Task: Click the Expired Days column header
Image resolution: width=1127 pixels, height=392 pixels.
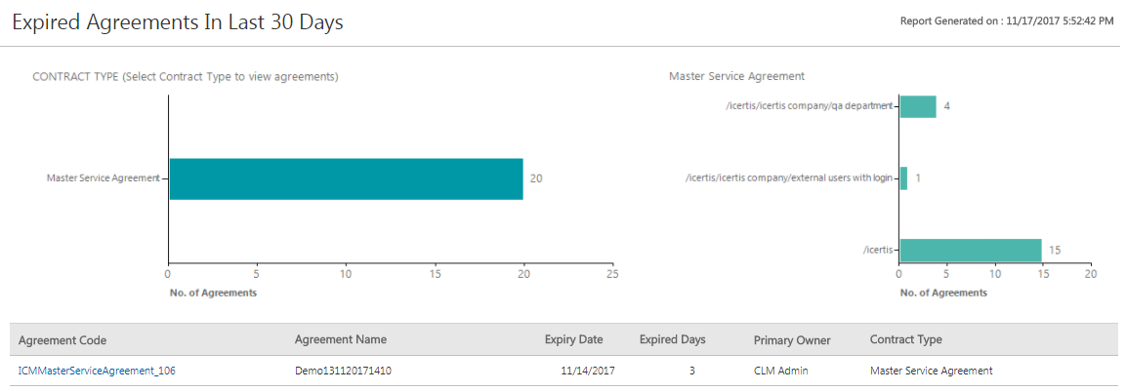Action: [672, 339]
